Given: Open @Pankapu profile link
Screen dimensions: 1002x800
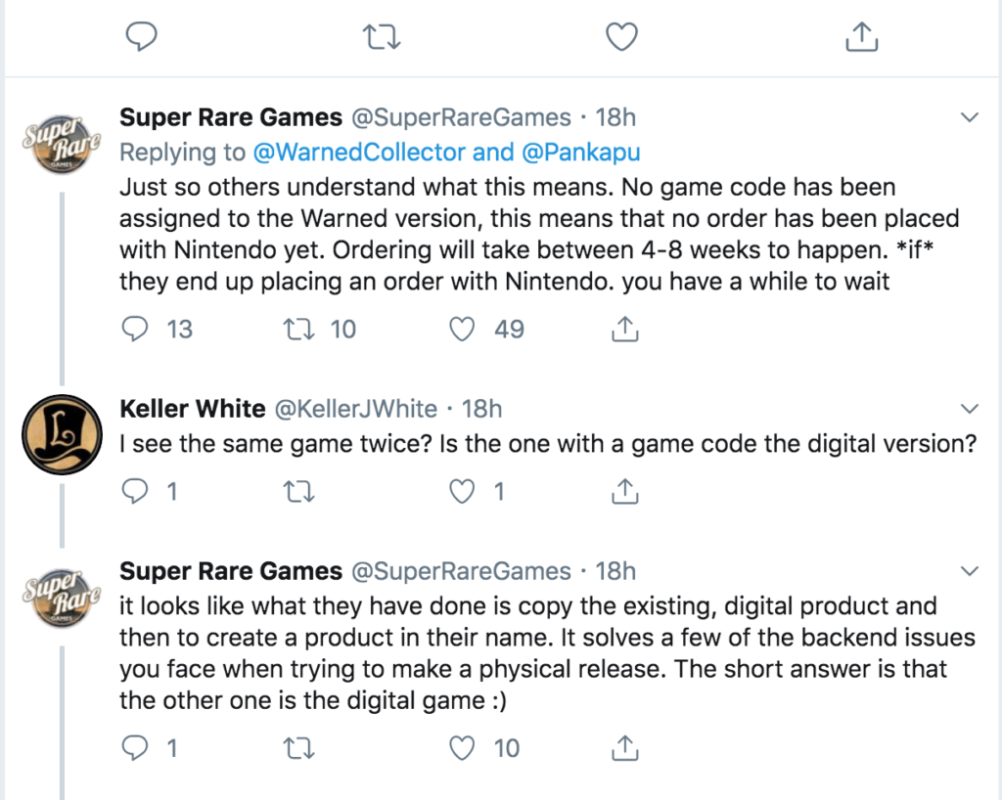Looking at the screenshot, I should pyautogui.click(x=579, y=152).
